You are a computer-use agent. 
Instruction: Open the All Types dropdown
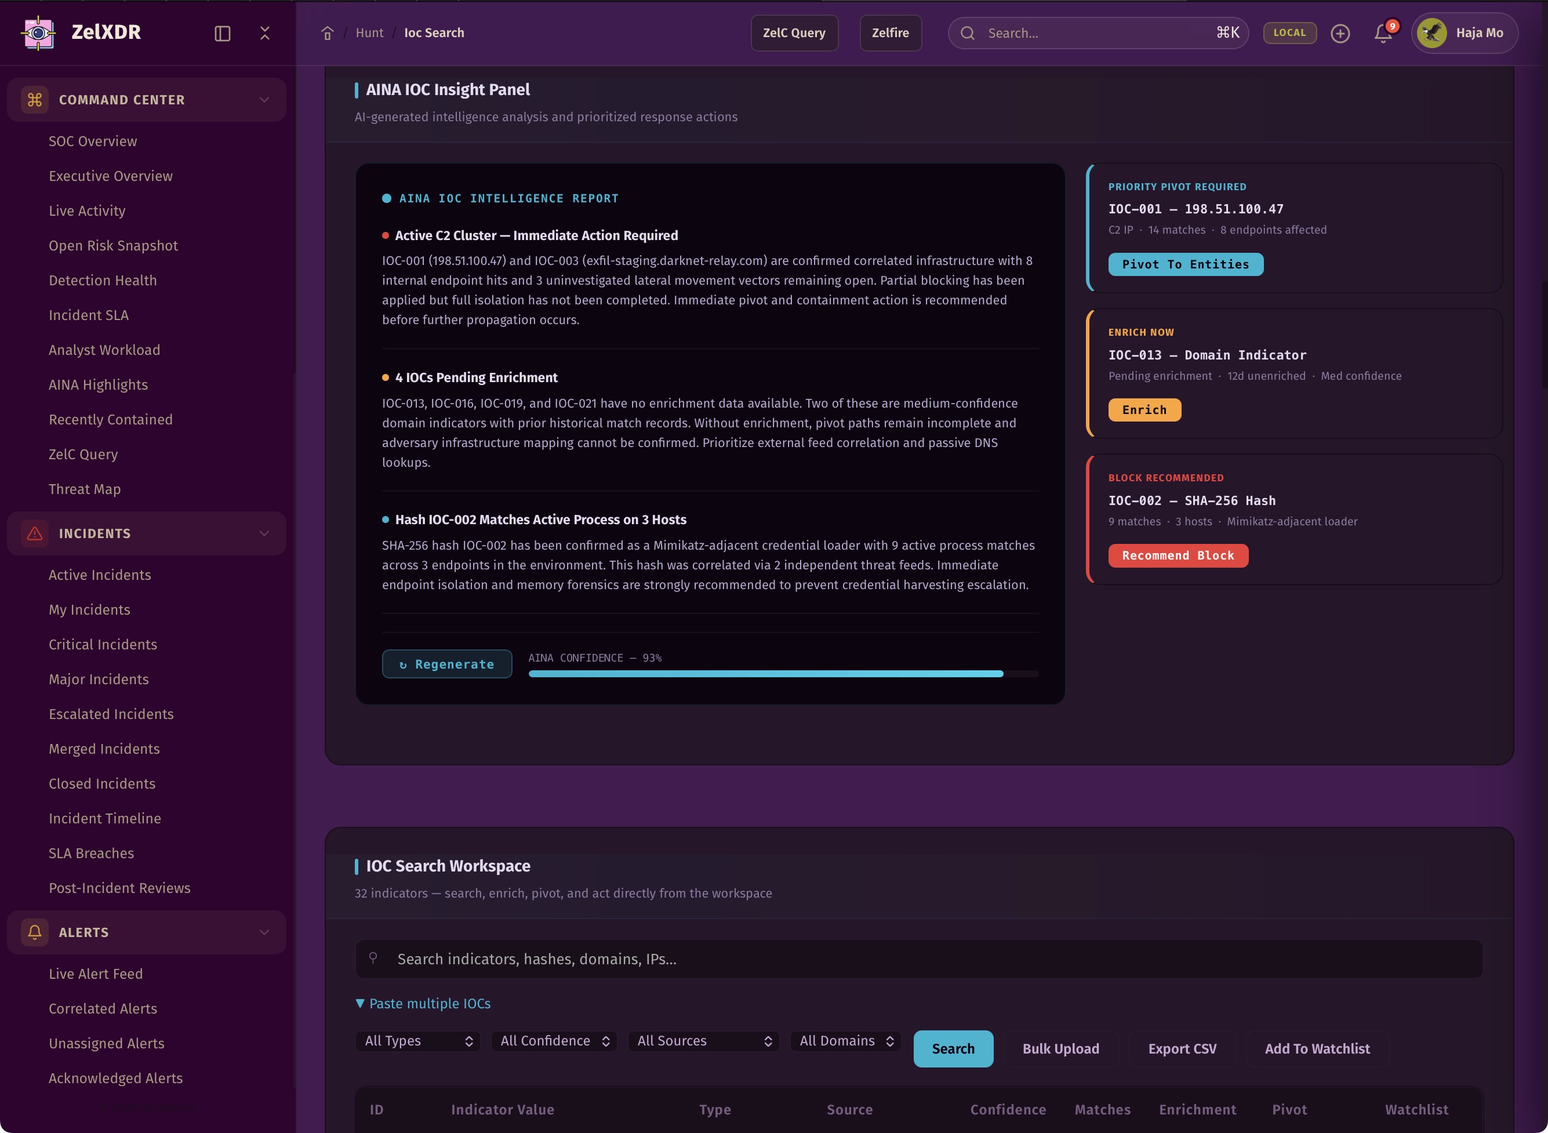coord(417,1040)
